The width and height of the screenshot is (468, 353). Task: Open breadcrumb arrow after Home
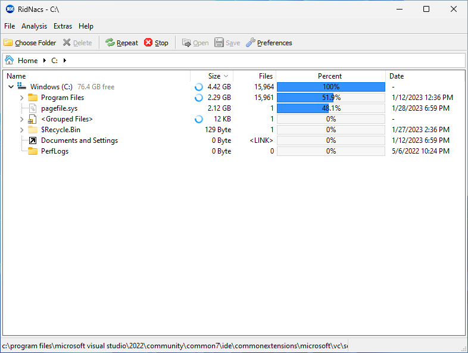coord(45,61)
